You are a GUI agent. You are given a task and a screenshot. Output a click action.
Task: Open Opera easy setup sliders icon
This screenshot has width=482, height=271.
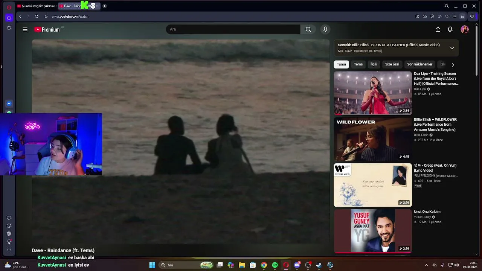coord(455,16)
